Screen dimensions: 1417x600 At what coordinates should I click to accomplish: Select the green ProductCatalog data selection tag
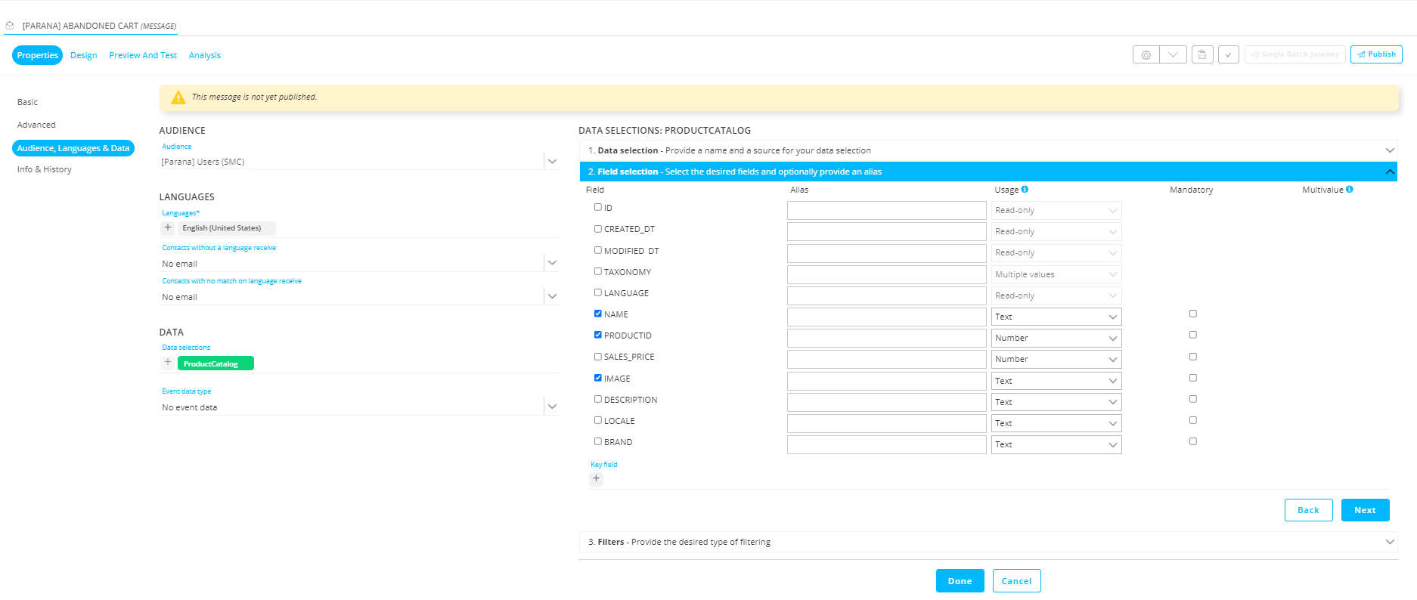coord(215,363)
